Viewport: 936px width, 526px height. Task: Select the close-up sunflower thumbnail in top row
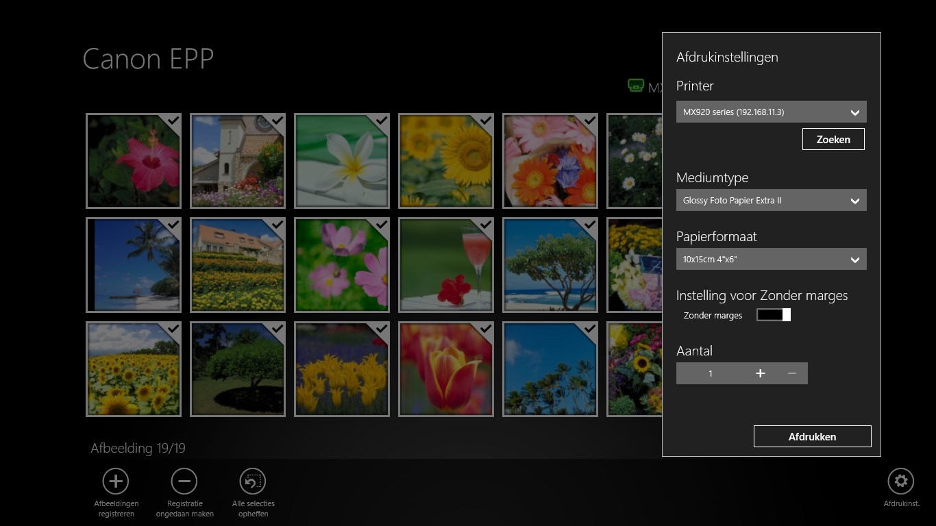pos(446,161)
